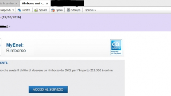Click the CO2 neutral badge image
The width and height of the screenshot is (171, 96).
click(x=116, y=47)
